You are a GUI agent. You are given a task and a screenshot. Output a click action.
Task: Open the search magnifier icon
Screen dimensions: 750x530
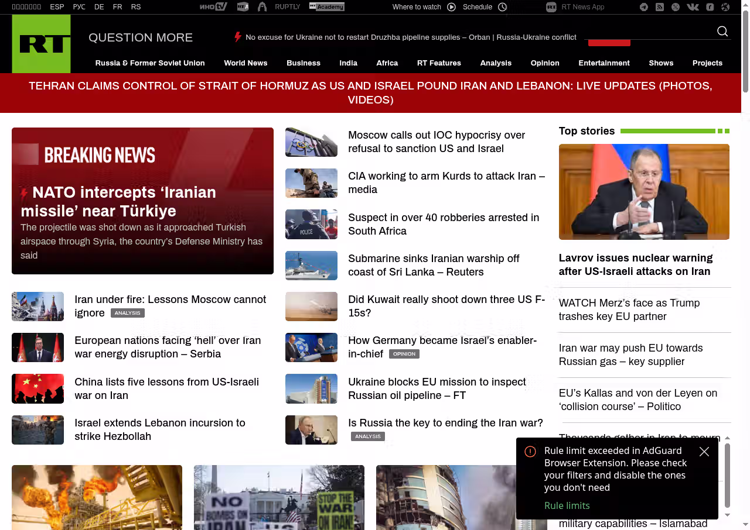pyautogui.click(x=722, y=32)
